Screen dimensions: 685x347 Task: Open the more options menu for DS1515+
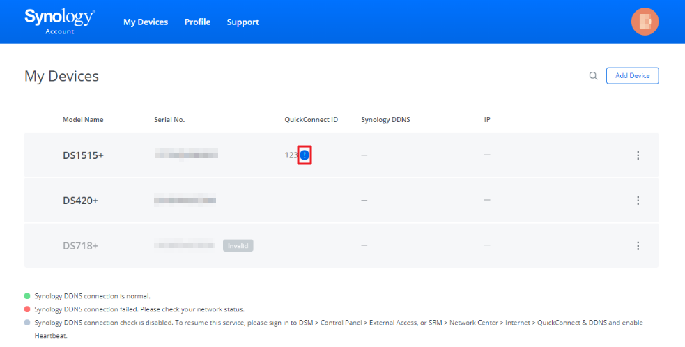pos(638,155)
